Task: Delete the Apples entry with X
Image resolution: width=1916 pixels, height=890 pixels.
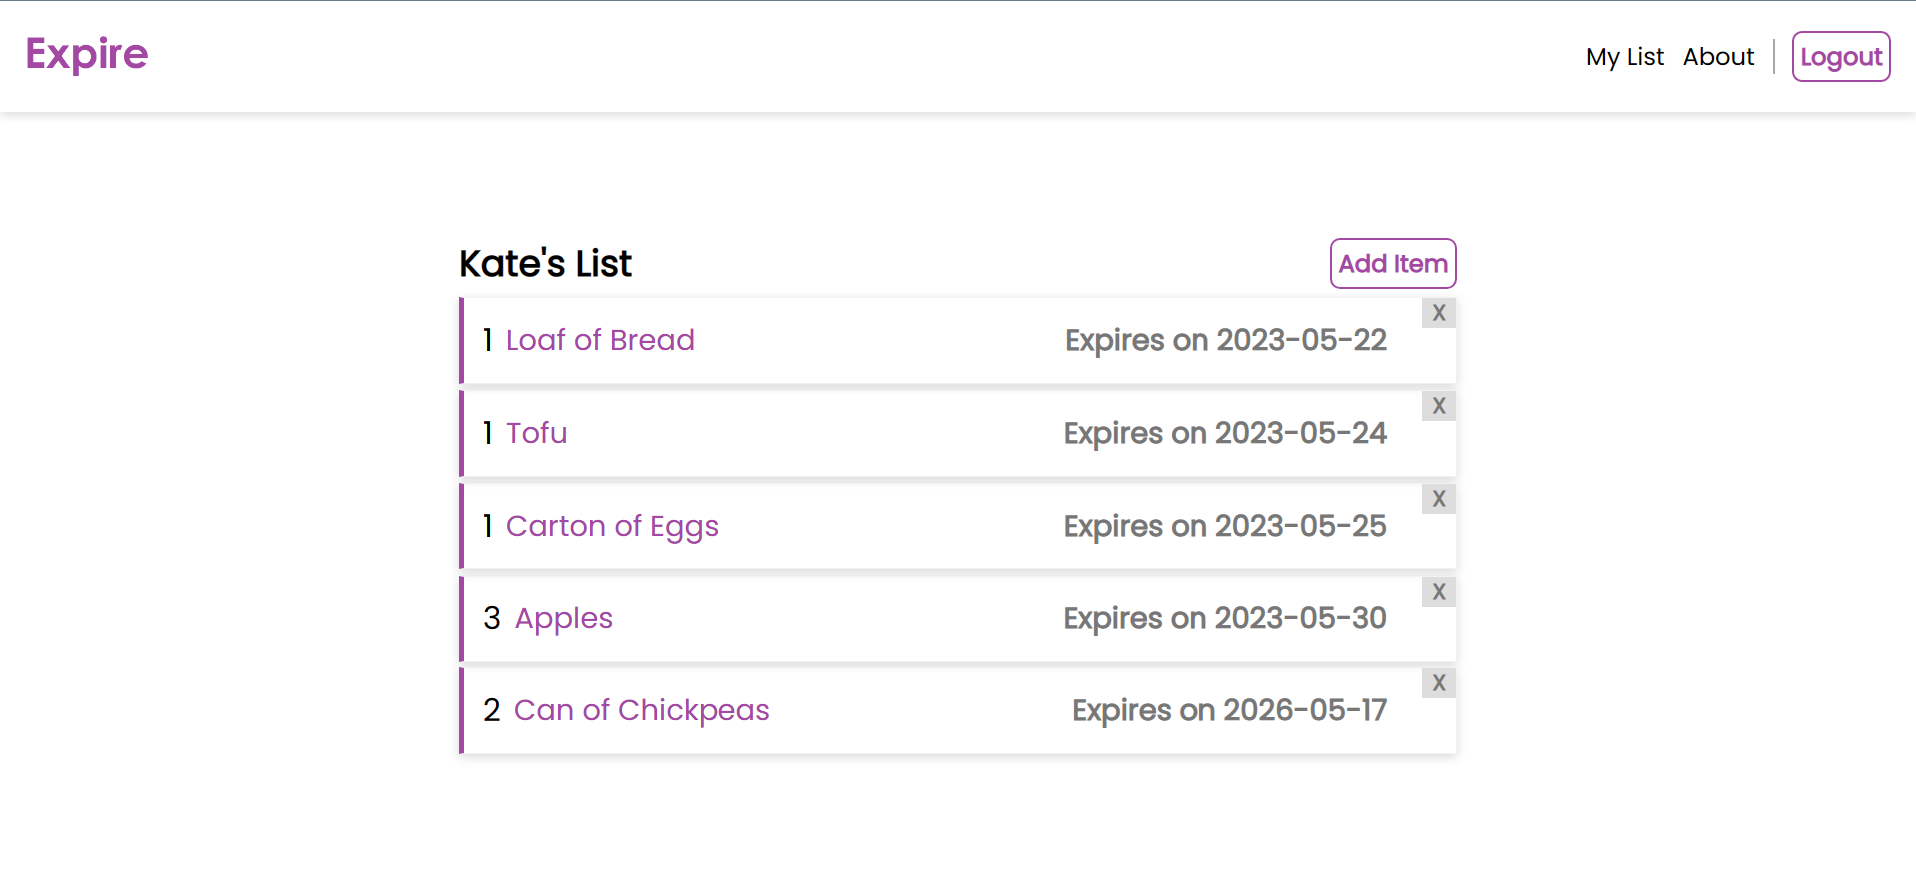Action: 1438,592
